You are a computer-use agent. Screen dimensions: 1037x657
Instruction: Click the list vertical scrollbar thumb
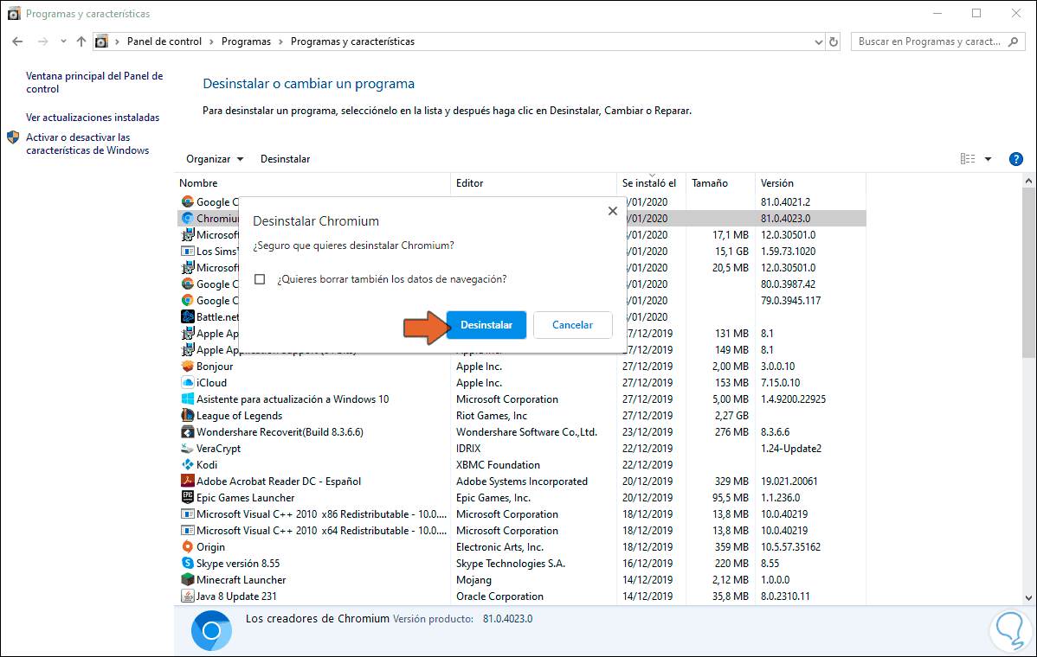[x=1028, y=274]
